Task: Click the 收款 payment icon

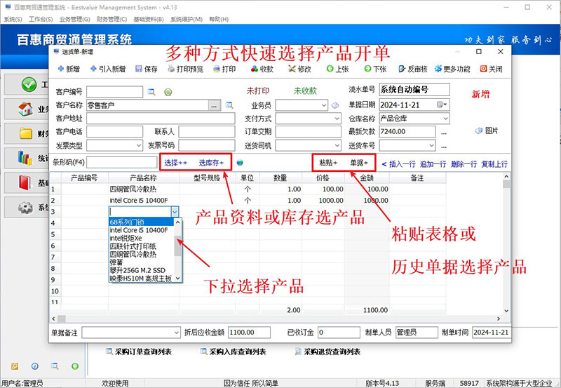Action: coord(254,69)
